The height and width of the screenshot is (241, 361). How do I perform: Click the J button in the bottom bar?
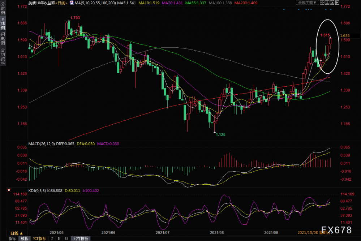coord(52,238)
